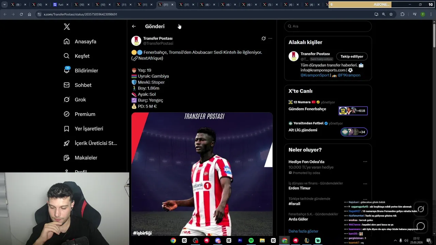Click the zoom magnifier in address bar

pos(384,14)
